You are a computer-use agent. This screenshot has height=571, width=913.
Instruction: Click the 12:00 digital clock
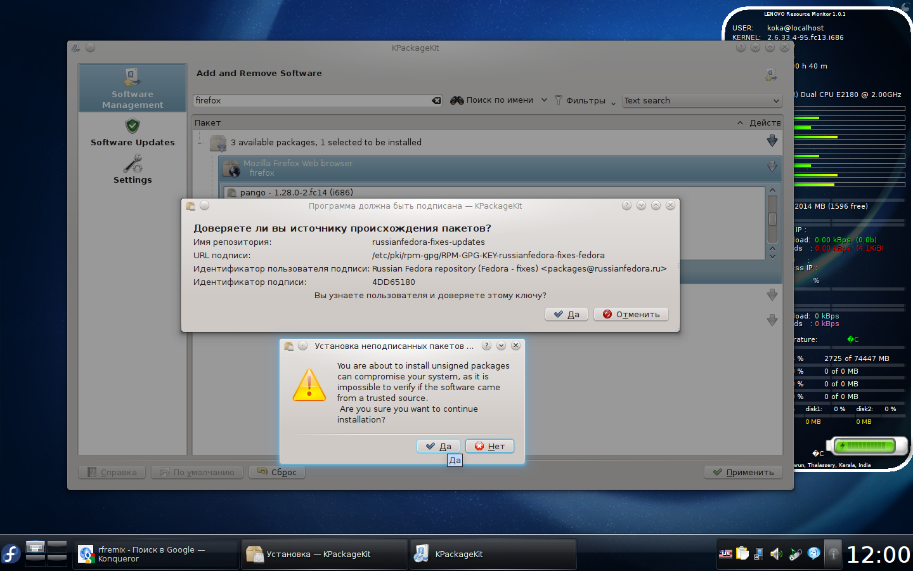tap(878, 555)
